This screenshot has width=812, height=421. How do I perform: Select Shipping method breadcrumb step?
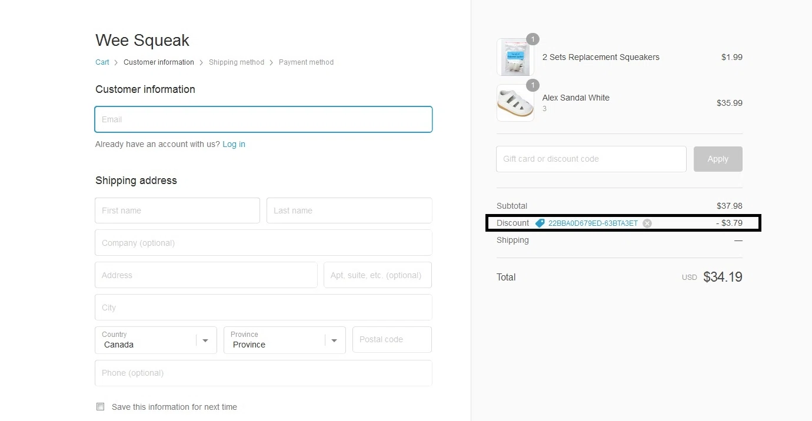point(237,62)
